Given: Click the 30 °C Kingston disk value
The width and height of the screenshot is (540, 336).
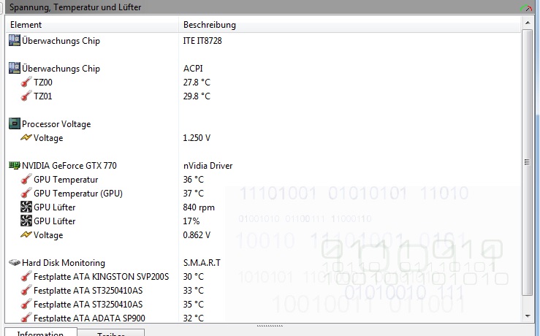Looking at the screenshot, I should click(193, 276).
